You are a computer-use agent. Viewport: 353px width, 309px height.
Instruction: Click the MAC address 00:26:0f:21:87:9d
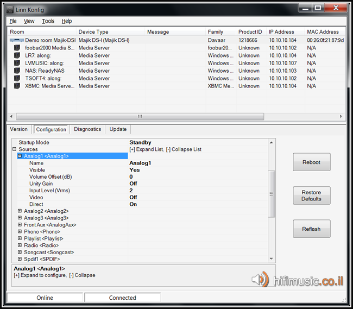click(325, 40)
